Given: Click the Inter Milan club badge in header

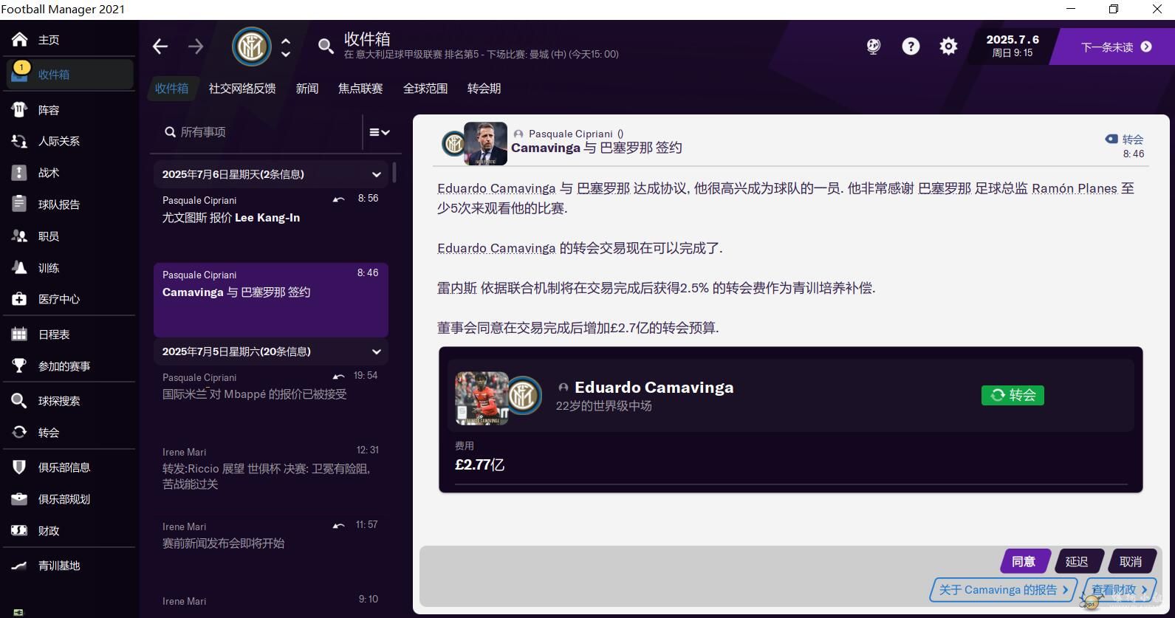Looking at the screenshot, I should click(252, 47).
